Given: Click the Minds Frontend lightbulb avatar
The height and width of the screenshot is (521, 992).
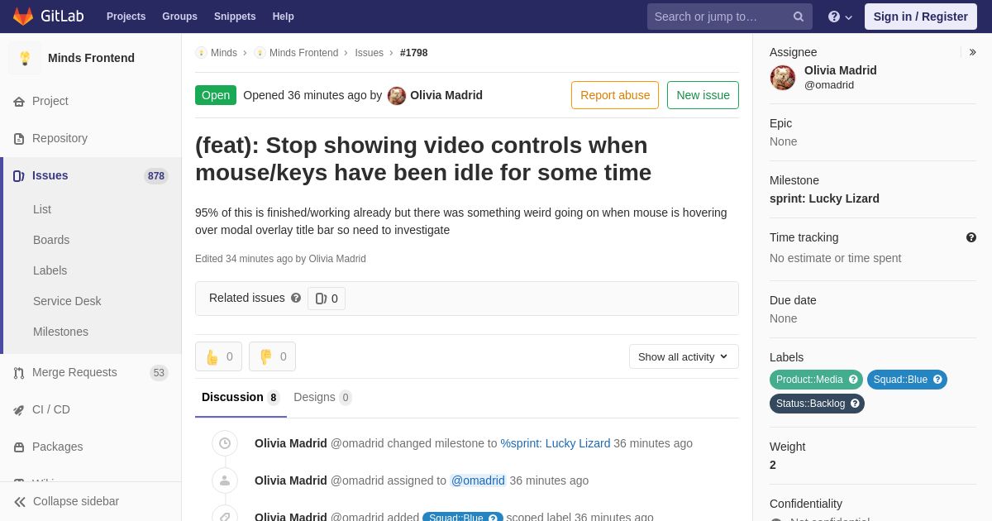Looking at the screenshot, I should 25,58.
